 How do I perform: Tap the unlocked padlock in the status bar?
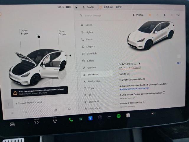tap(76, 7)
